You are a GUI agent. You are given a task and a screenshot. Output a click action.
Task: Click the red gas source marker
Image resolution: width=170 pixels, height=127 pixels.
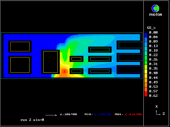(x=65, y=71)
